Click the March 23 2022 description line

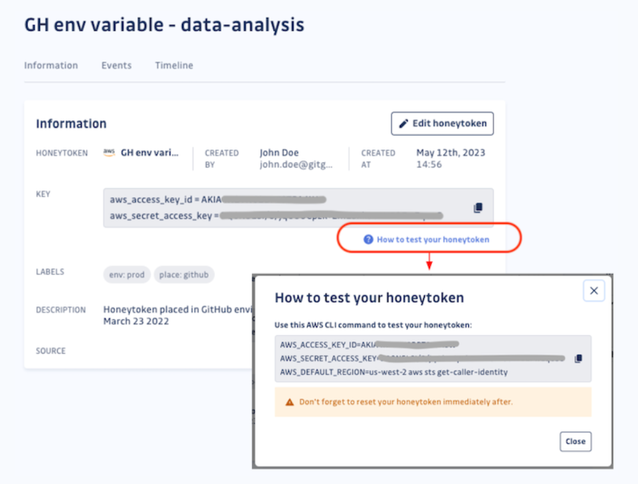coord(136,321)
